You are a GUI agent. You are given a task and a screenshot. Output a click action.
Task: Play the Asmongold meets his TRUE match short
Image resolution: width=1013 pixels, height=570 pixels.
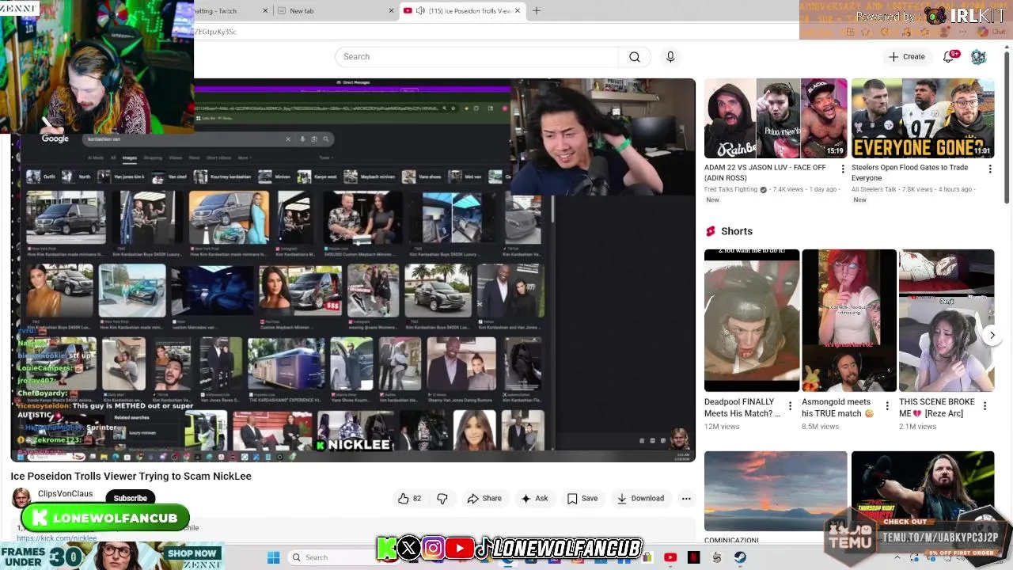click(849, 321)
